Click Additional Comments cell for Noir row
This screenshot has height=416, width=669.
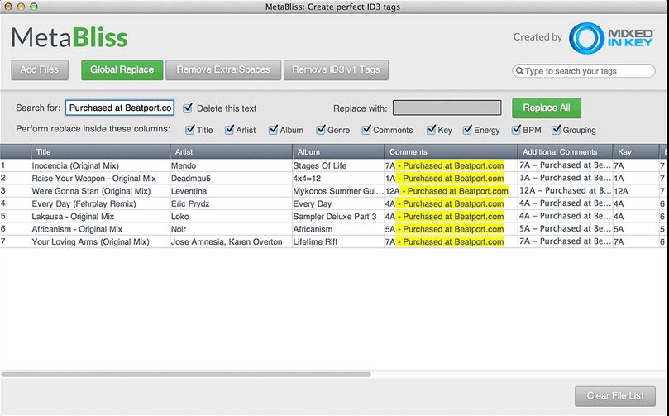565,229
